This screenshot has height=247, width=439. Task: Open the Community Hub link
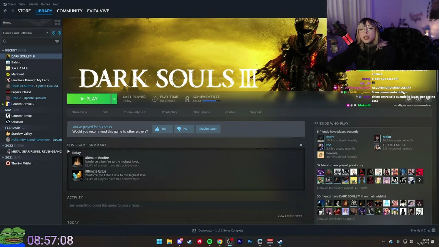[x=135, y=112]
